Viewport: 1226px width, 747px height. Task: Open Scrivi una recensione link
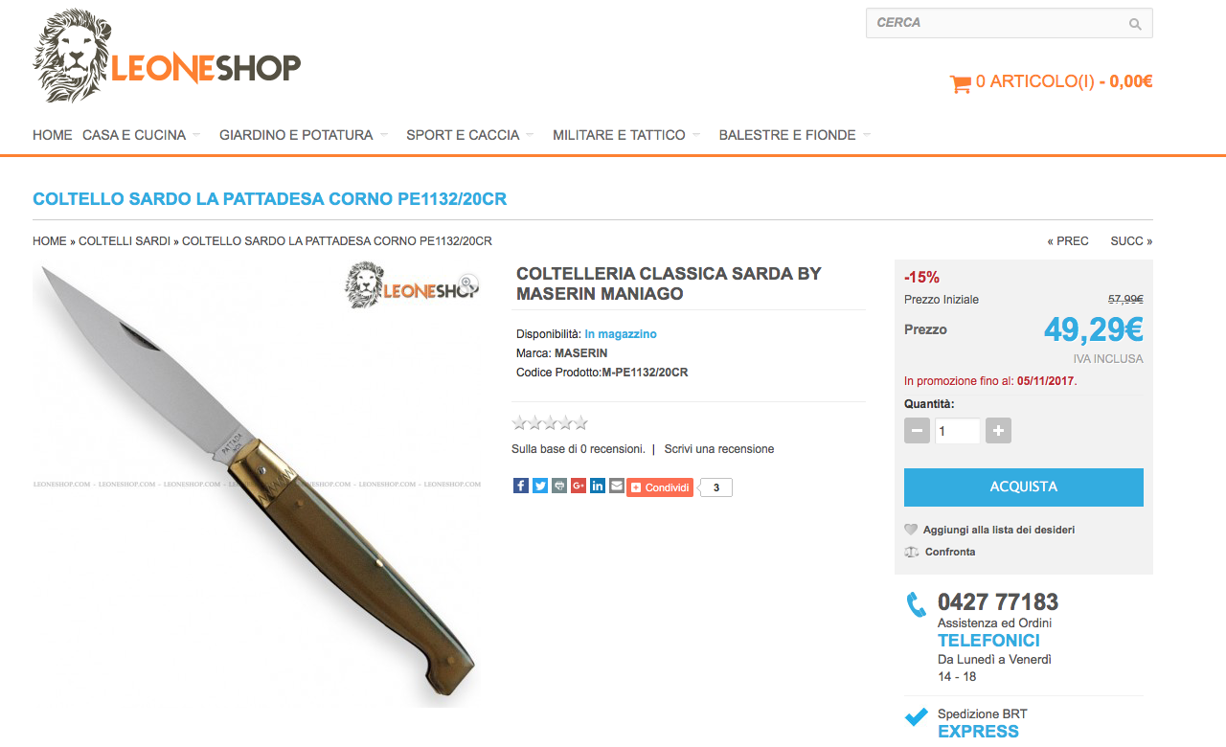(x=719, y=449)
